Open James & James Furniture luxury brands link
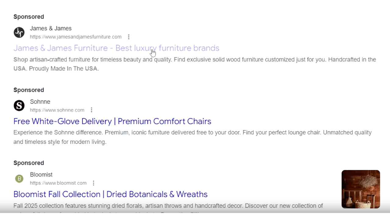The image size is (390, 219). tap(116, 48)
